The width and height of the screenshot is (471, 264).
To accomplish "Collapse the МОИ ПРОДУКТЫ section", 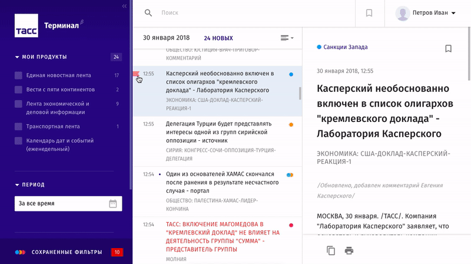I will 17,57.
